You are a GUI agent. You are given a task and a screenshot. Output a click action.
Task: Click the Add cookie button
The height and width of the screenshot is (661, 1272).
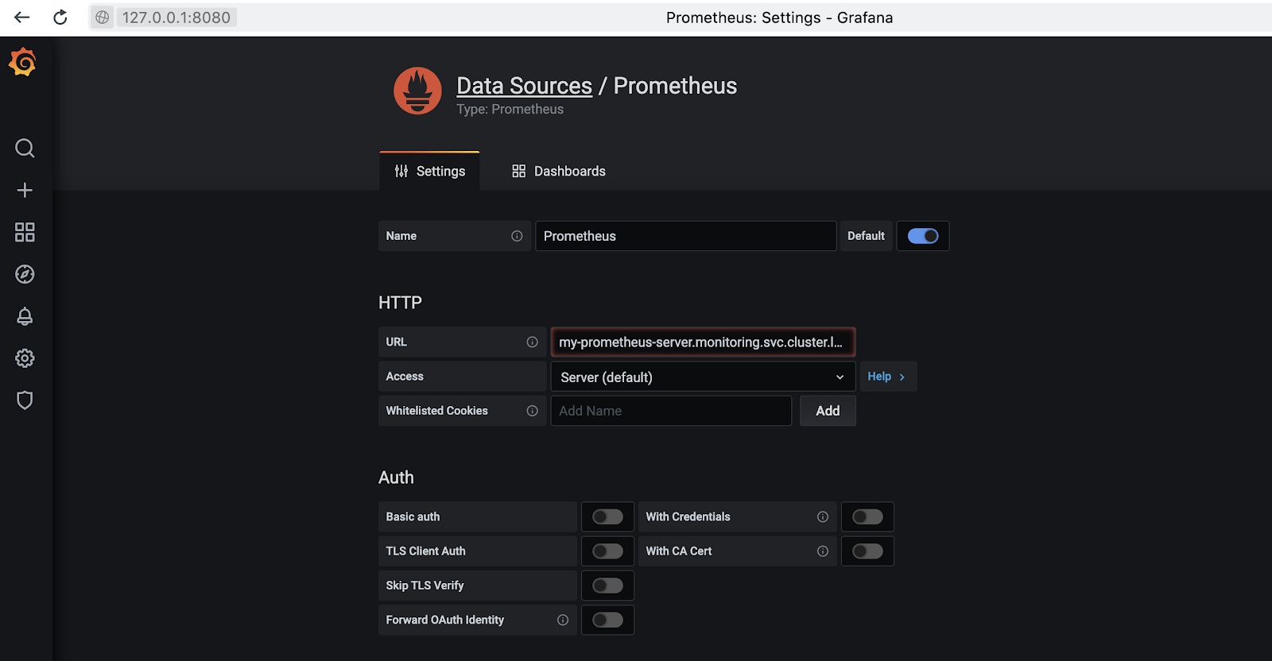pos(828,411)
